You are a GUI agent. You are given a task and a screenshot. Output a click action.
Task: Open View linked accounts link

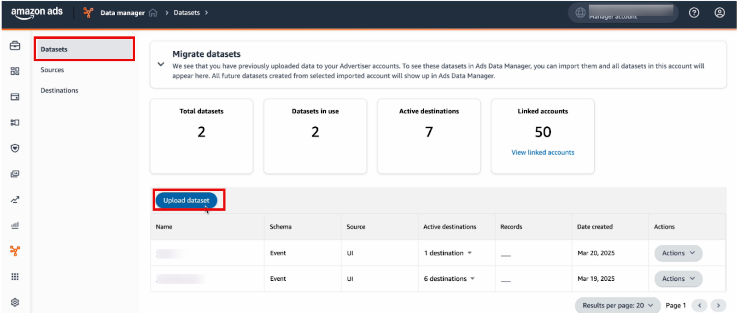(543, 153)
